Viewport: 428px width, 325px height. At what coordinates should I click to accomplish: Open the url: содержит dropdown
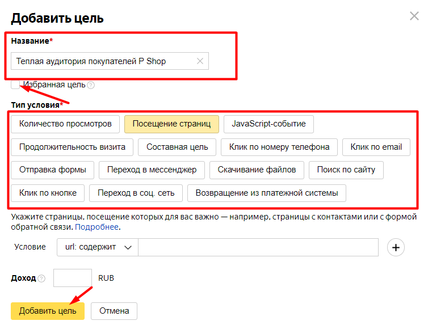98,247
